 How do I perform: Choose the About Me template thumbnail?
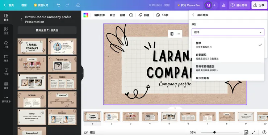point(62,46)
